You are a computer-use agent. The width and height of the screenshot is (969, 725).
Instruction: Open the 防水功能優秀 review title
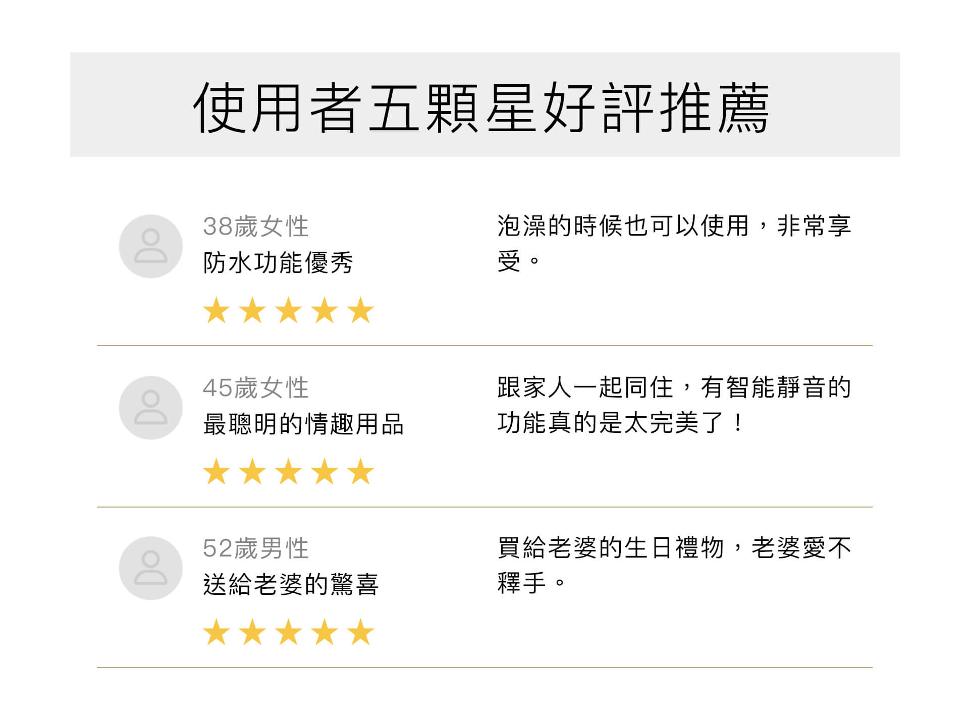278,263
